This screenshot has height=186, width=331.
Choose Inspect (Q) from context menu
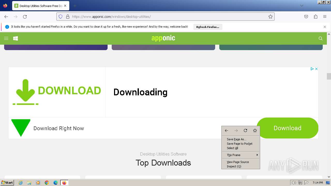pos(240,166)
